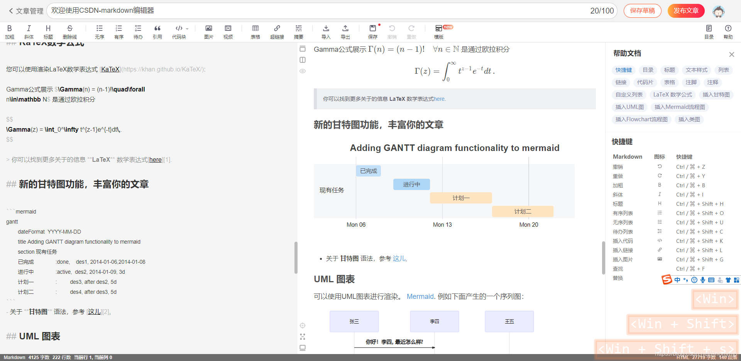Select 快捷键 help tag

tap(624, 70)
